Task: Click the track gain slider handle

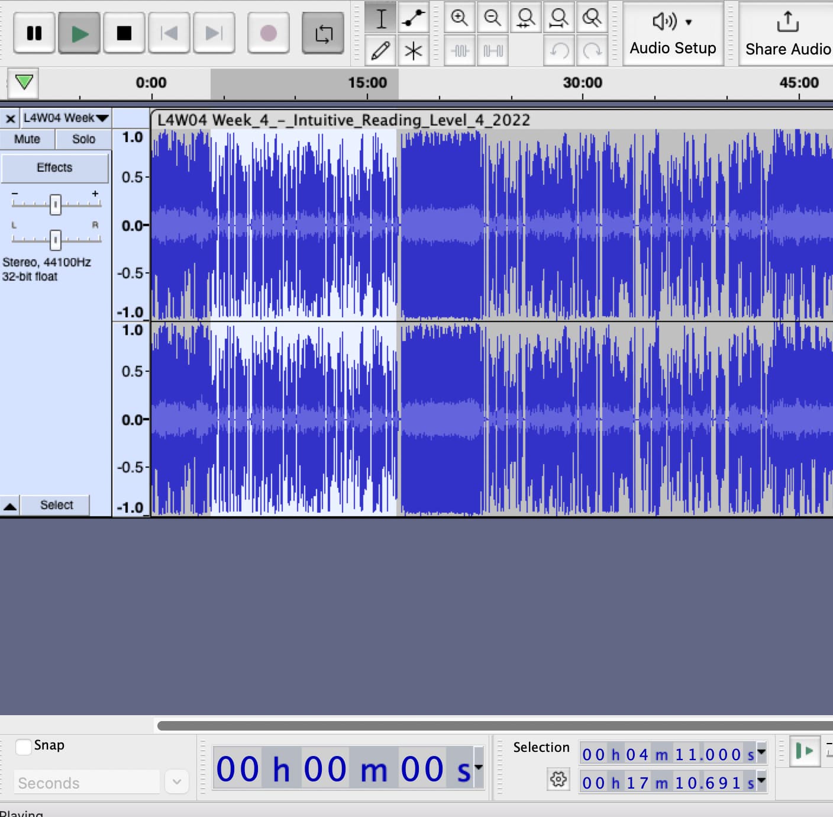Action: point(55,205)
